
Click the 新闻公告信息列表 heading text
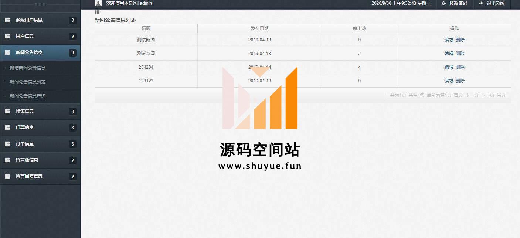[x=115, y=20]
